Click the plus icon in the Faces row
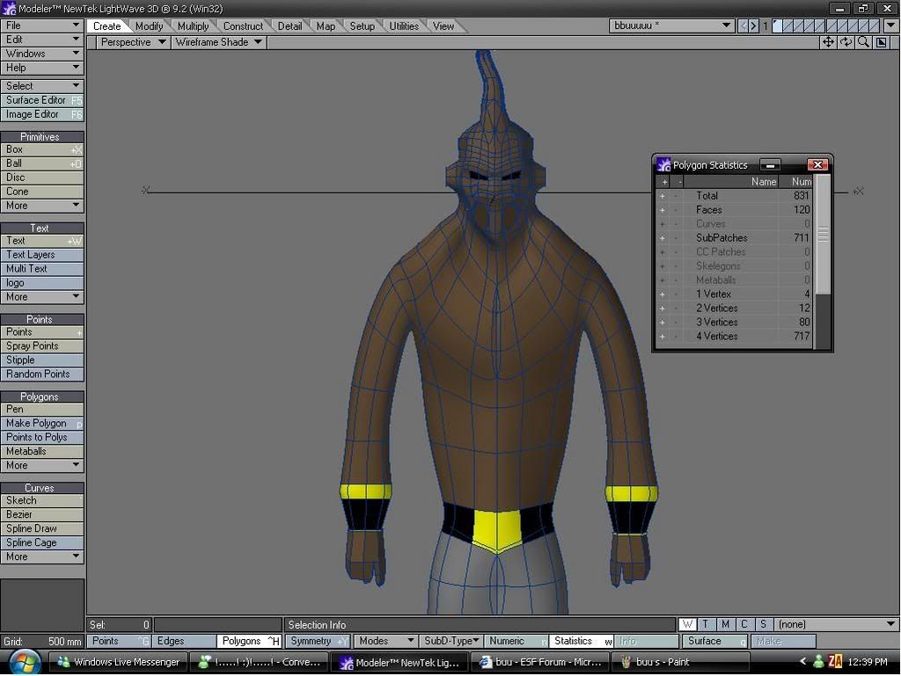The image size is (901, 676). pos(662,210)
